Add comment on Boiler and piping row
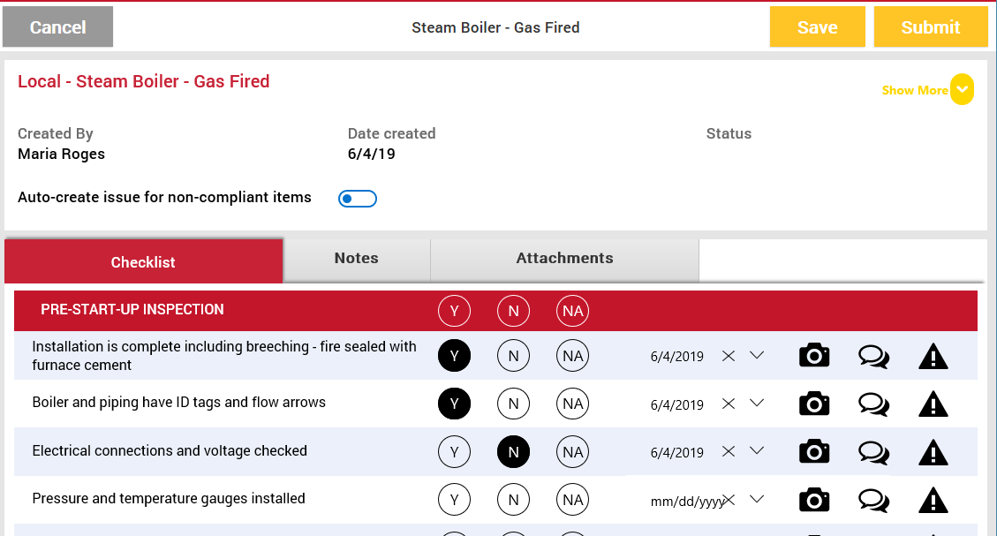The width and height of the screenshot is (997, 536). 873,404
